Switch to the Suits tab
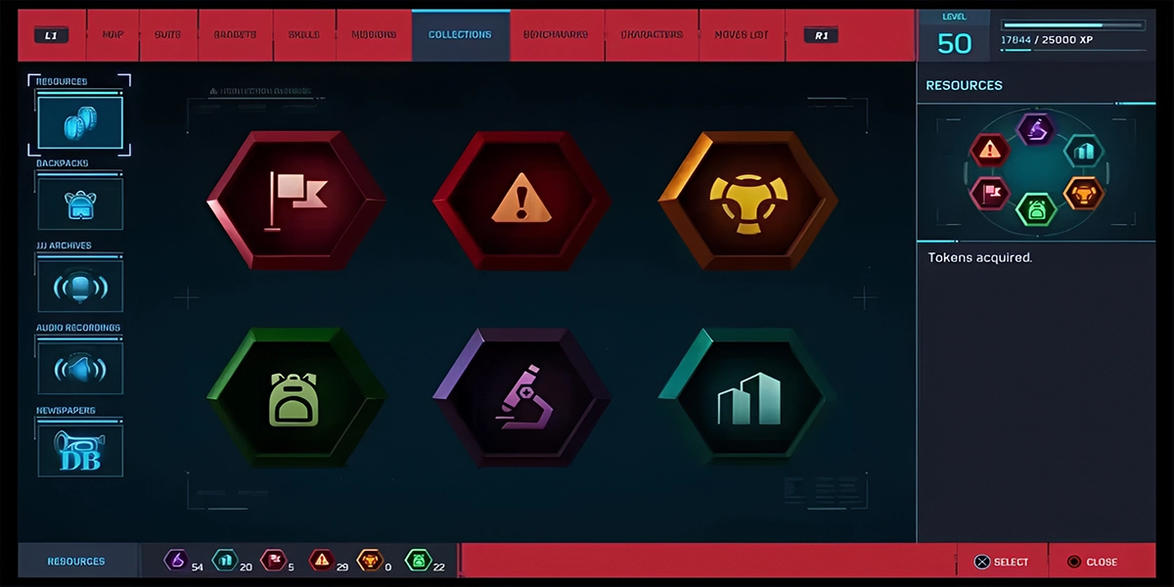This screenshot has height=587, width=1174. [x=168, y=34]
